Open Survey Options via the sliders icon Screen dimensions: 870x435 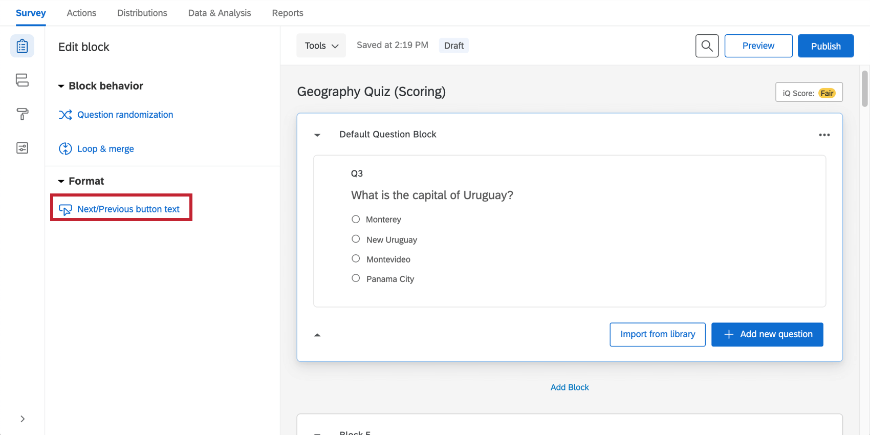(x=22, y=148)
